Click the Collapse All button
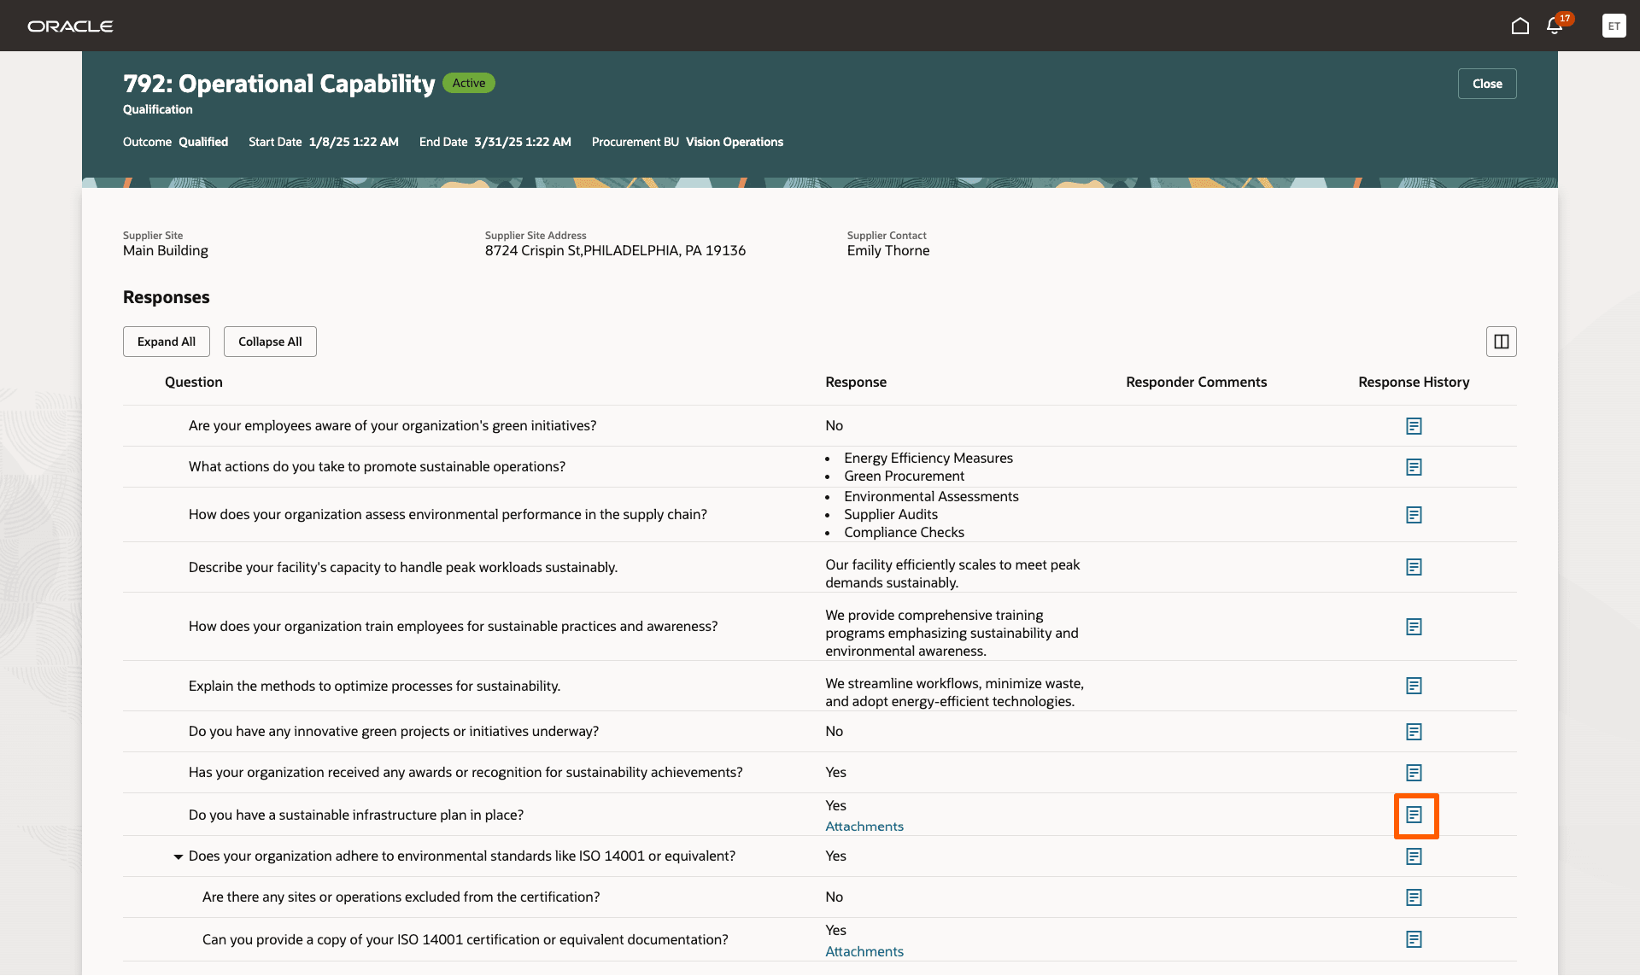The image size is (1640, 976). (270, 342)
